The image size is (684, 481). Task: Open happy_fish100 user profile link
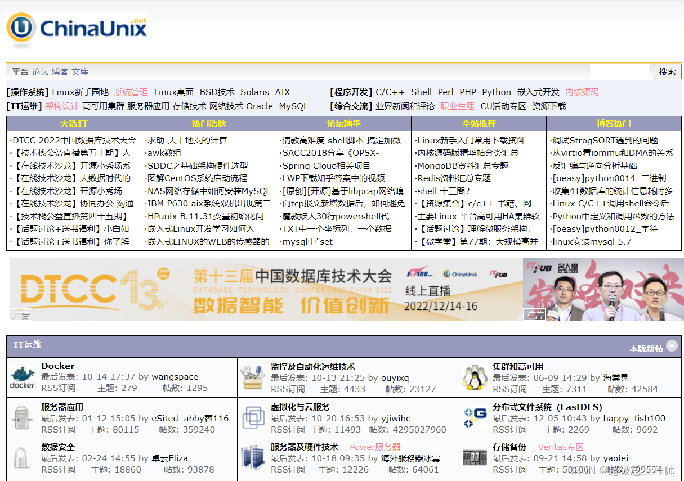click(x=634, y=418)
